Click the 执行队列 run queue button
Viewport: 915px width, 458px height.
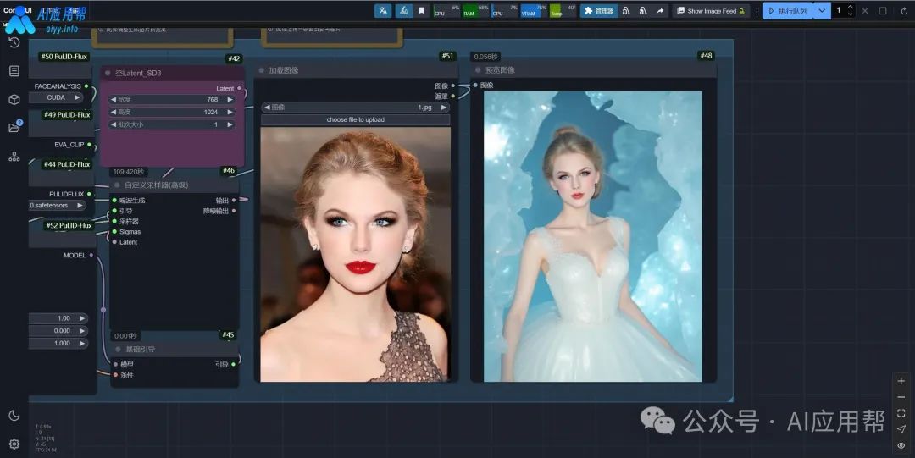click(788, 10)
